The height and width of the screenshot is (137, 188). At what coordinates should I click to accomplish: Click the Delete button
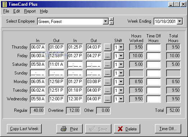127,129
